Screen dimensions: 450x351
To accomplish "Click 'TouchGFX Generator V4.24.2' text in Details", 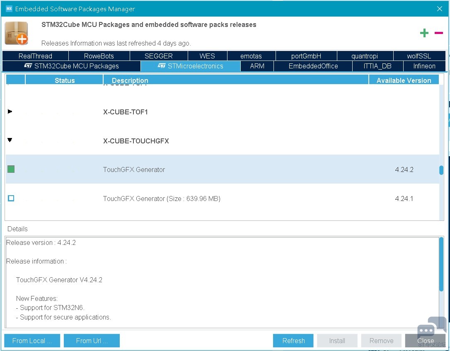I will pyautogui.click(x=59, y=280).
